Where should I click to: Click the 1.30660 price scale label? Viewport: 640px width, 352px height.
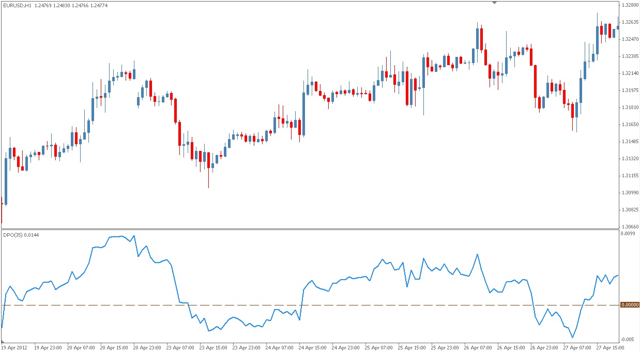[x=631, y=227]
